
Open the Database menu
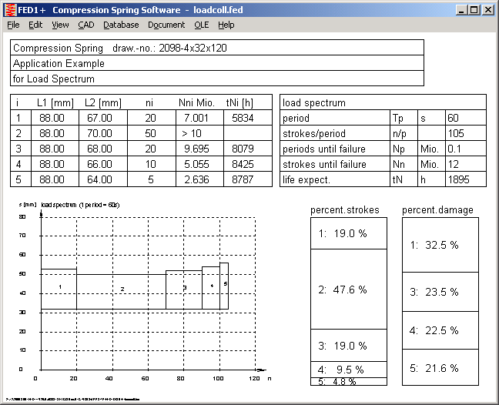[x=121, y=25]
